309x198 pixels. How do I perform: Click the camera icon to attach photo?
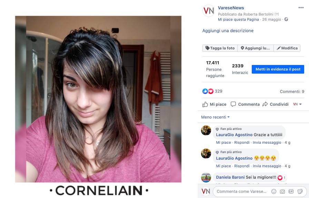[282, 191]
